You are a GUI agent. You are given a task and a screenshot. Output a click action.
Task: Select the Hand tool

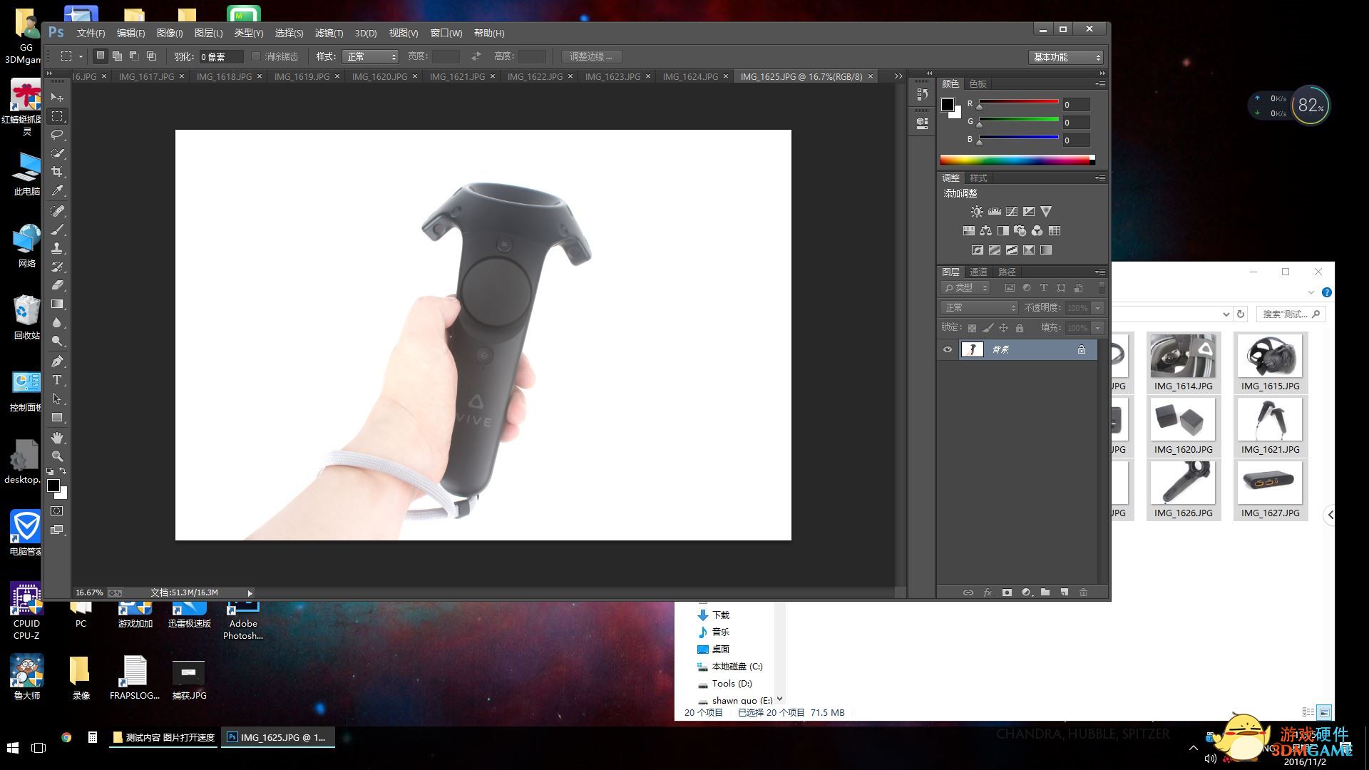point(57,437)
